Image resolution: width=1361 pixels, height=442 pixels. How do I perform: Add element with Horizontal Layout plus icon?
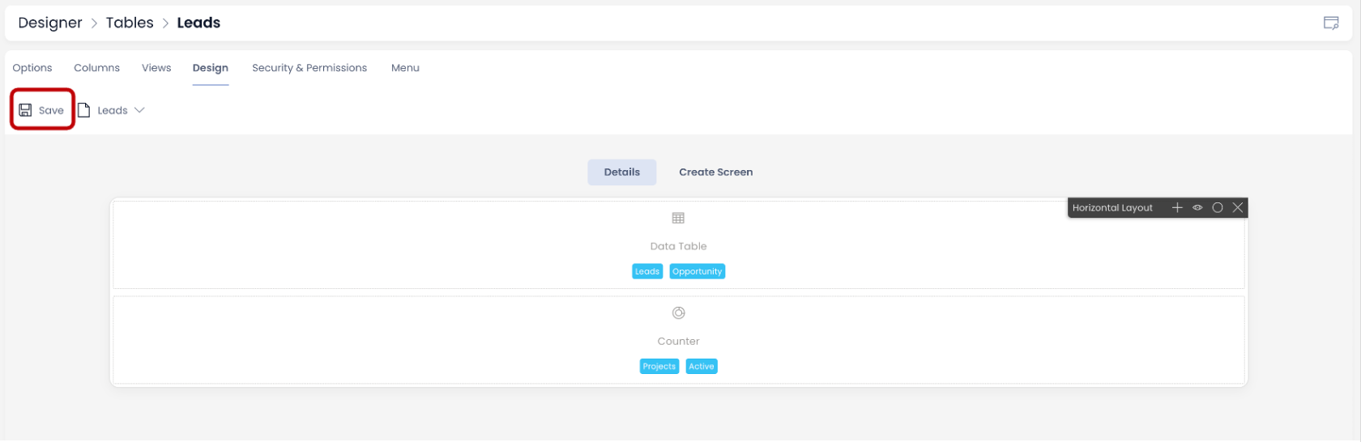pos(1177,208)
